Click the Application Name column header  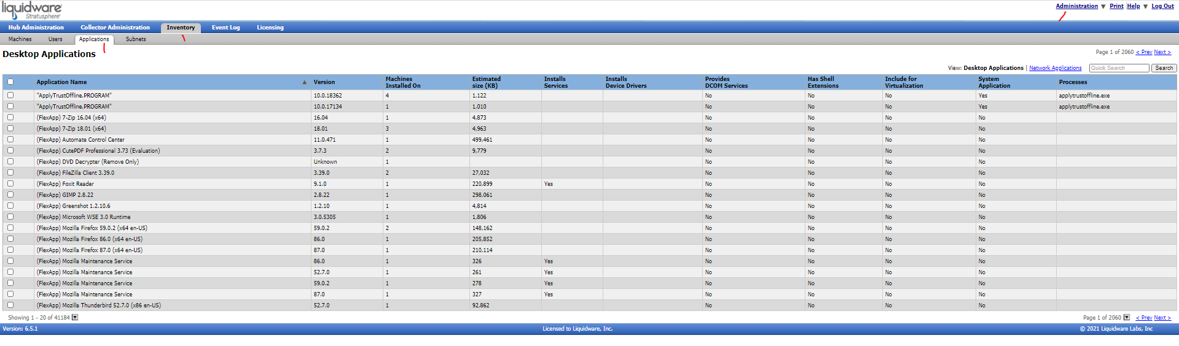point(61,82)
